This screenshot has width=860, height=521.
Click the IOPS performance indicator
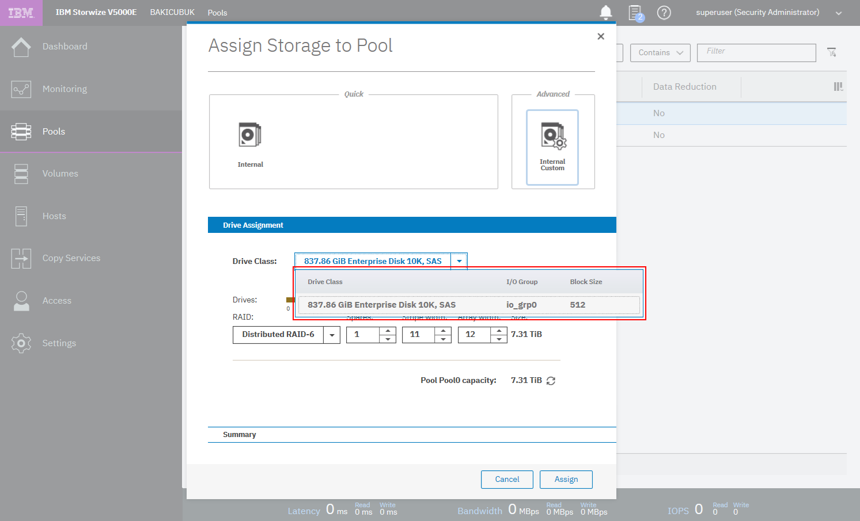(x=708, y=509)
